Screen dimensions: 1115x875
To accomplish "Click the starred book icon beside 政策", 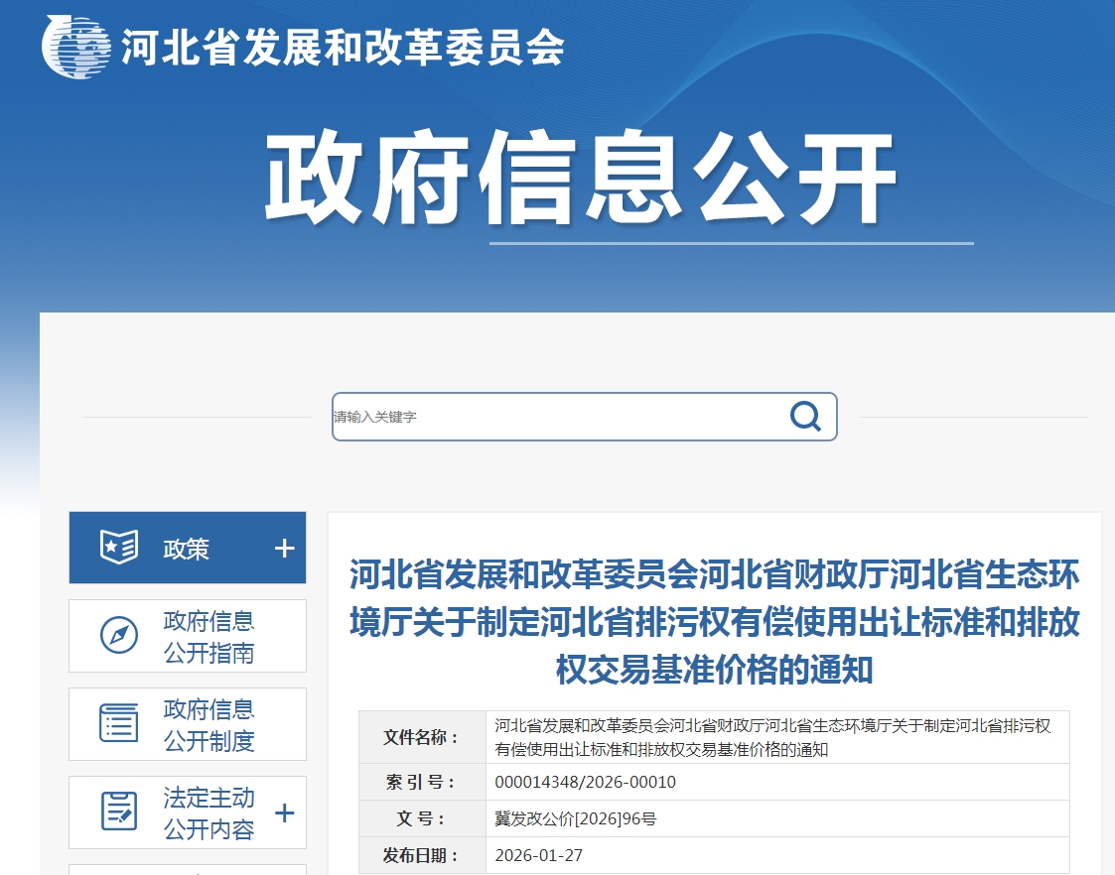I will tap(119, 548).
